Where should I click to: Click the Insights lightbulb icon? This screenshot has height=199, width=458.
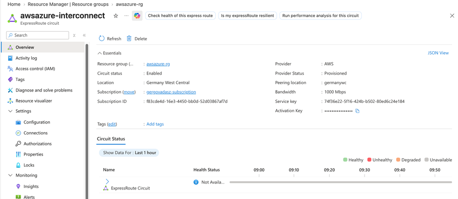pyautogui.click(x=18, y=187)
